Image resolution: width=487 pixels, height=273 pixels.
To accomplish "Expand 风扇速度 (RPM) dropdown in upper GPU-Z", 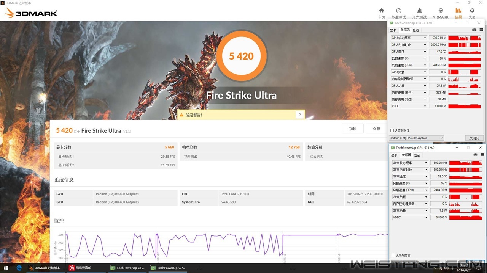I will [425, 65].
